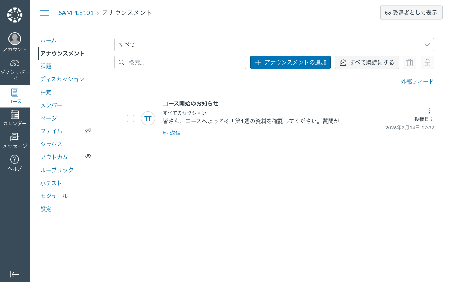
Task: Navigate to シラバス in course menu
Action: tap(51, 144)
